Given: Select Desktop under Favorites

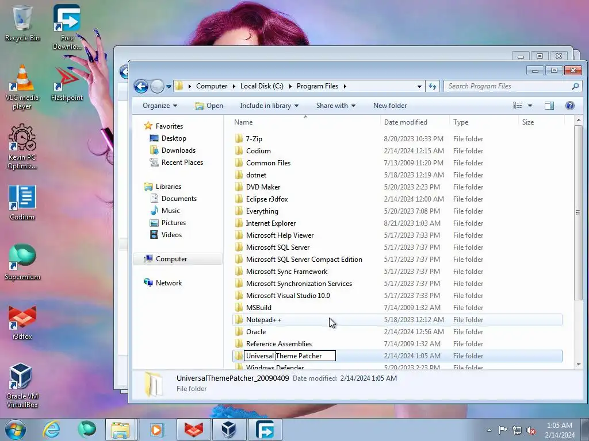Looking at the screenshot, I should click(168, 138).
